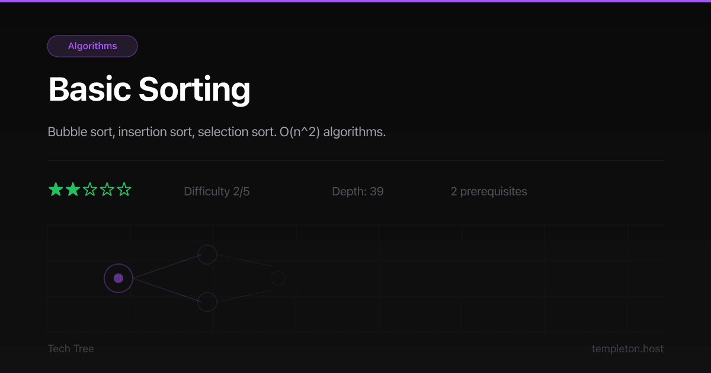The image size is (711, 373).
Task: Click the "Basic Sorting" title
Action: (149, 90)
